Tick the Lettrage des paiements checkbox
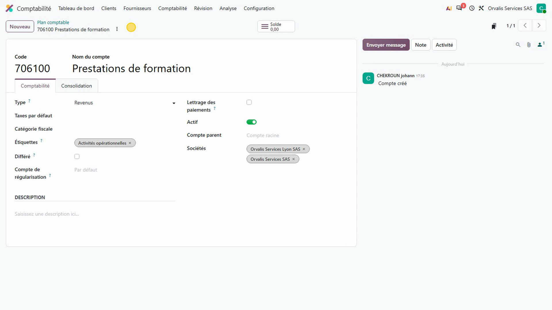The width and height of the screenshot is (552, 310). 249,102
